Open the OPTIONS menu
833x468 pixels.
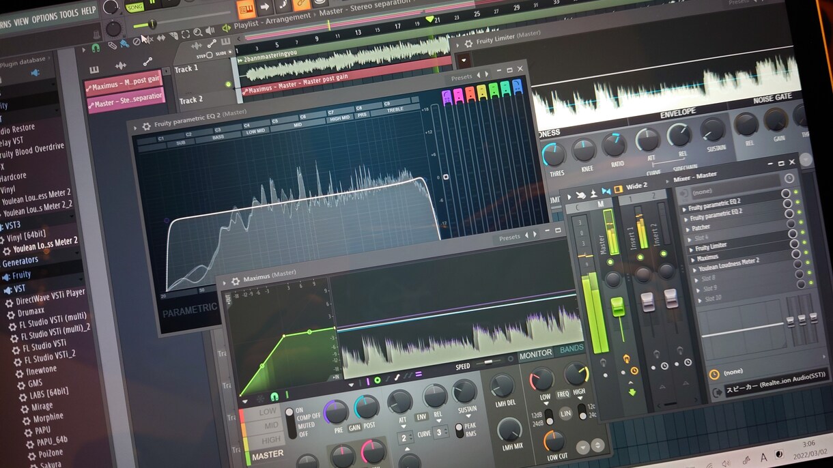[44, 17]
